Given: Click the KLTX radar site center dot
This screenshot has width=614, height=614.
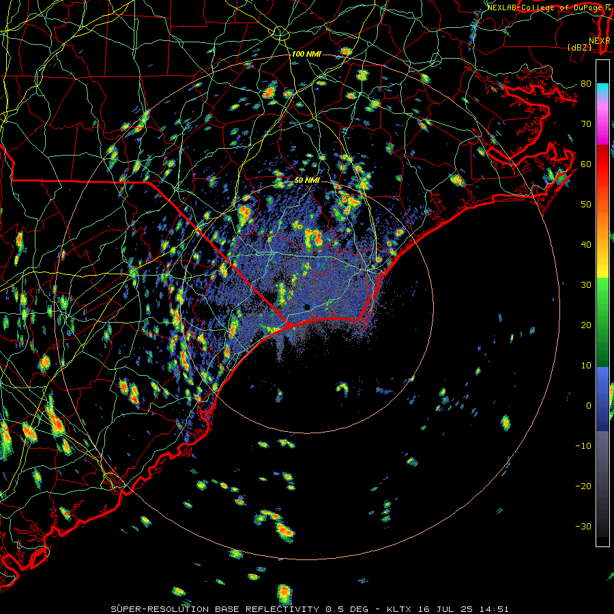Looking at the screenshot, I should point(308,306).
